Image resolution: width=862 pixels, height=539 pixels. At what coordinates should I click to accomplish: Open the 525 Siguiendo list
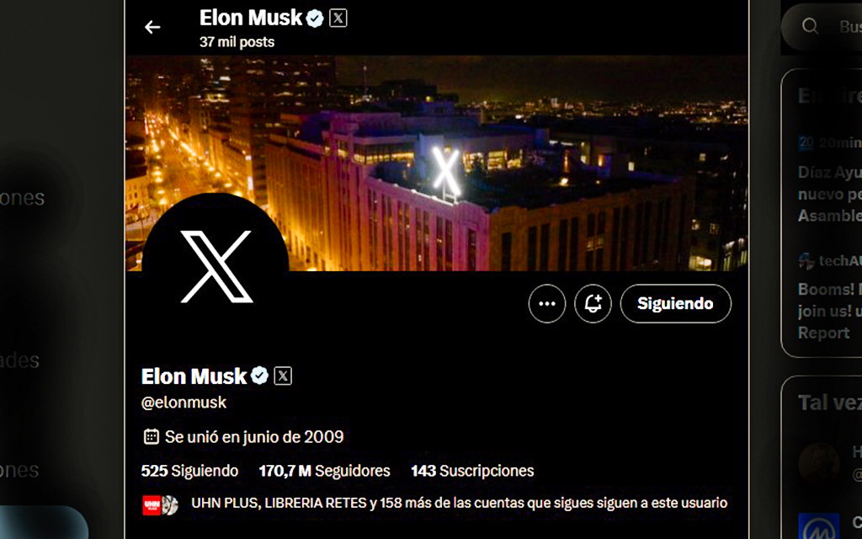click(x=189, y=471)
